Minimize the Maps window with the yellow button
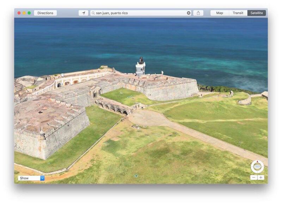This screenshot has height=204, width=282. 24,13
